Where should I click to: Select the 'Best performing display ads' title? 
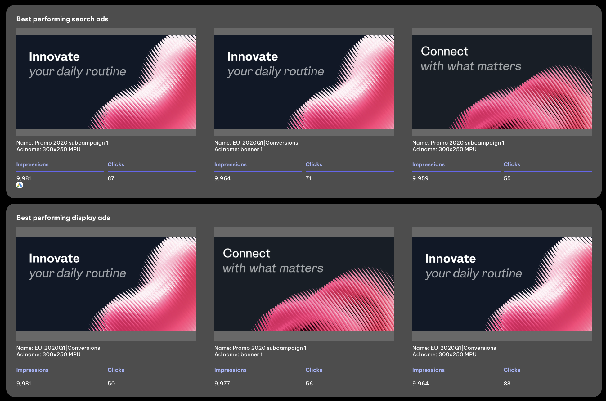click(x=63, y=218)
